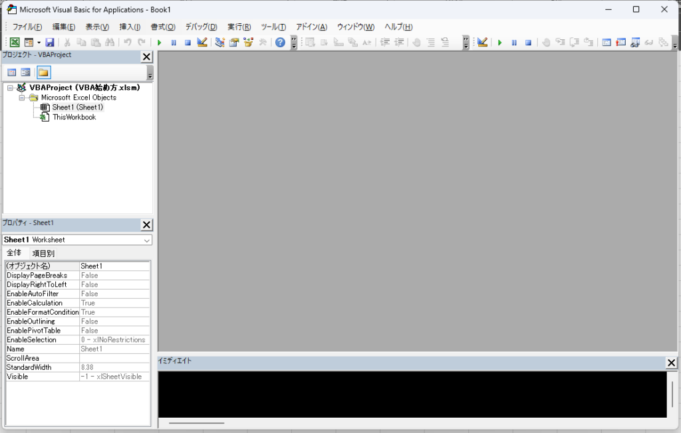Toggle folder view in the Project Explorer
This screenshot has width=681, height=433.
(44, 72)
